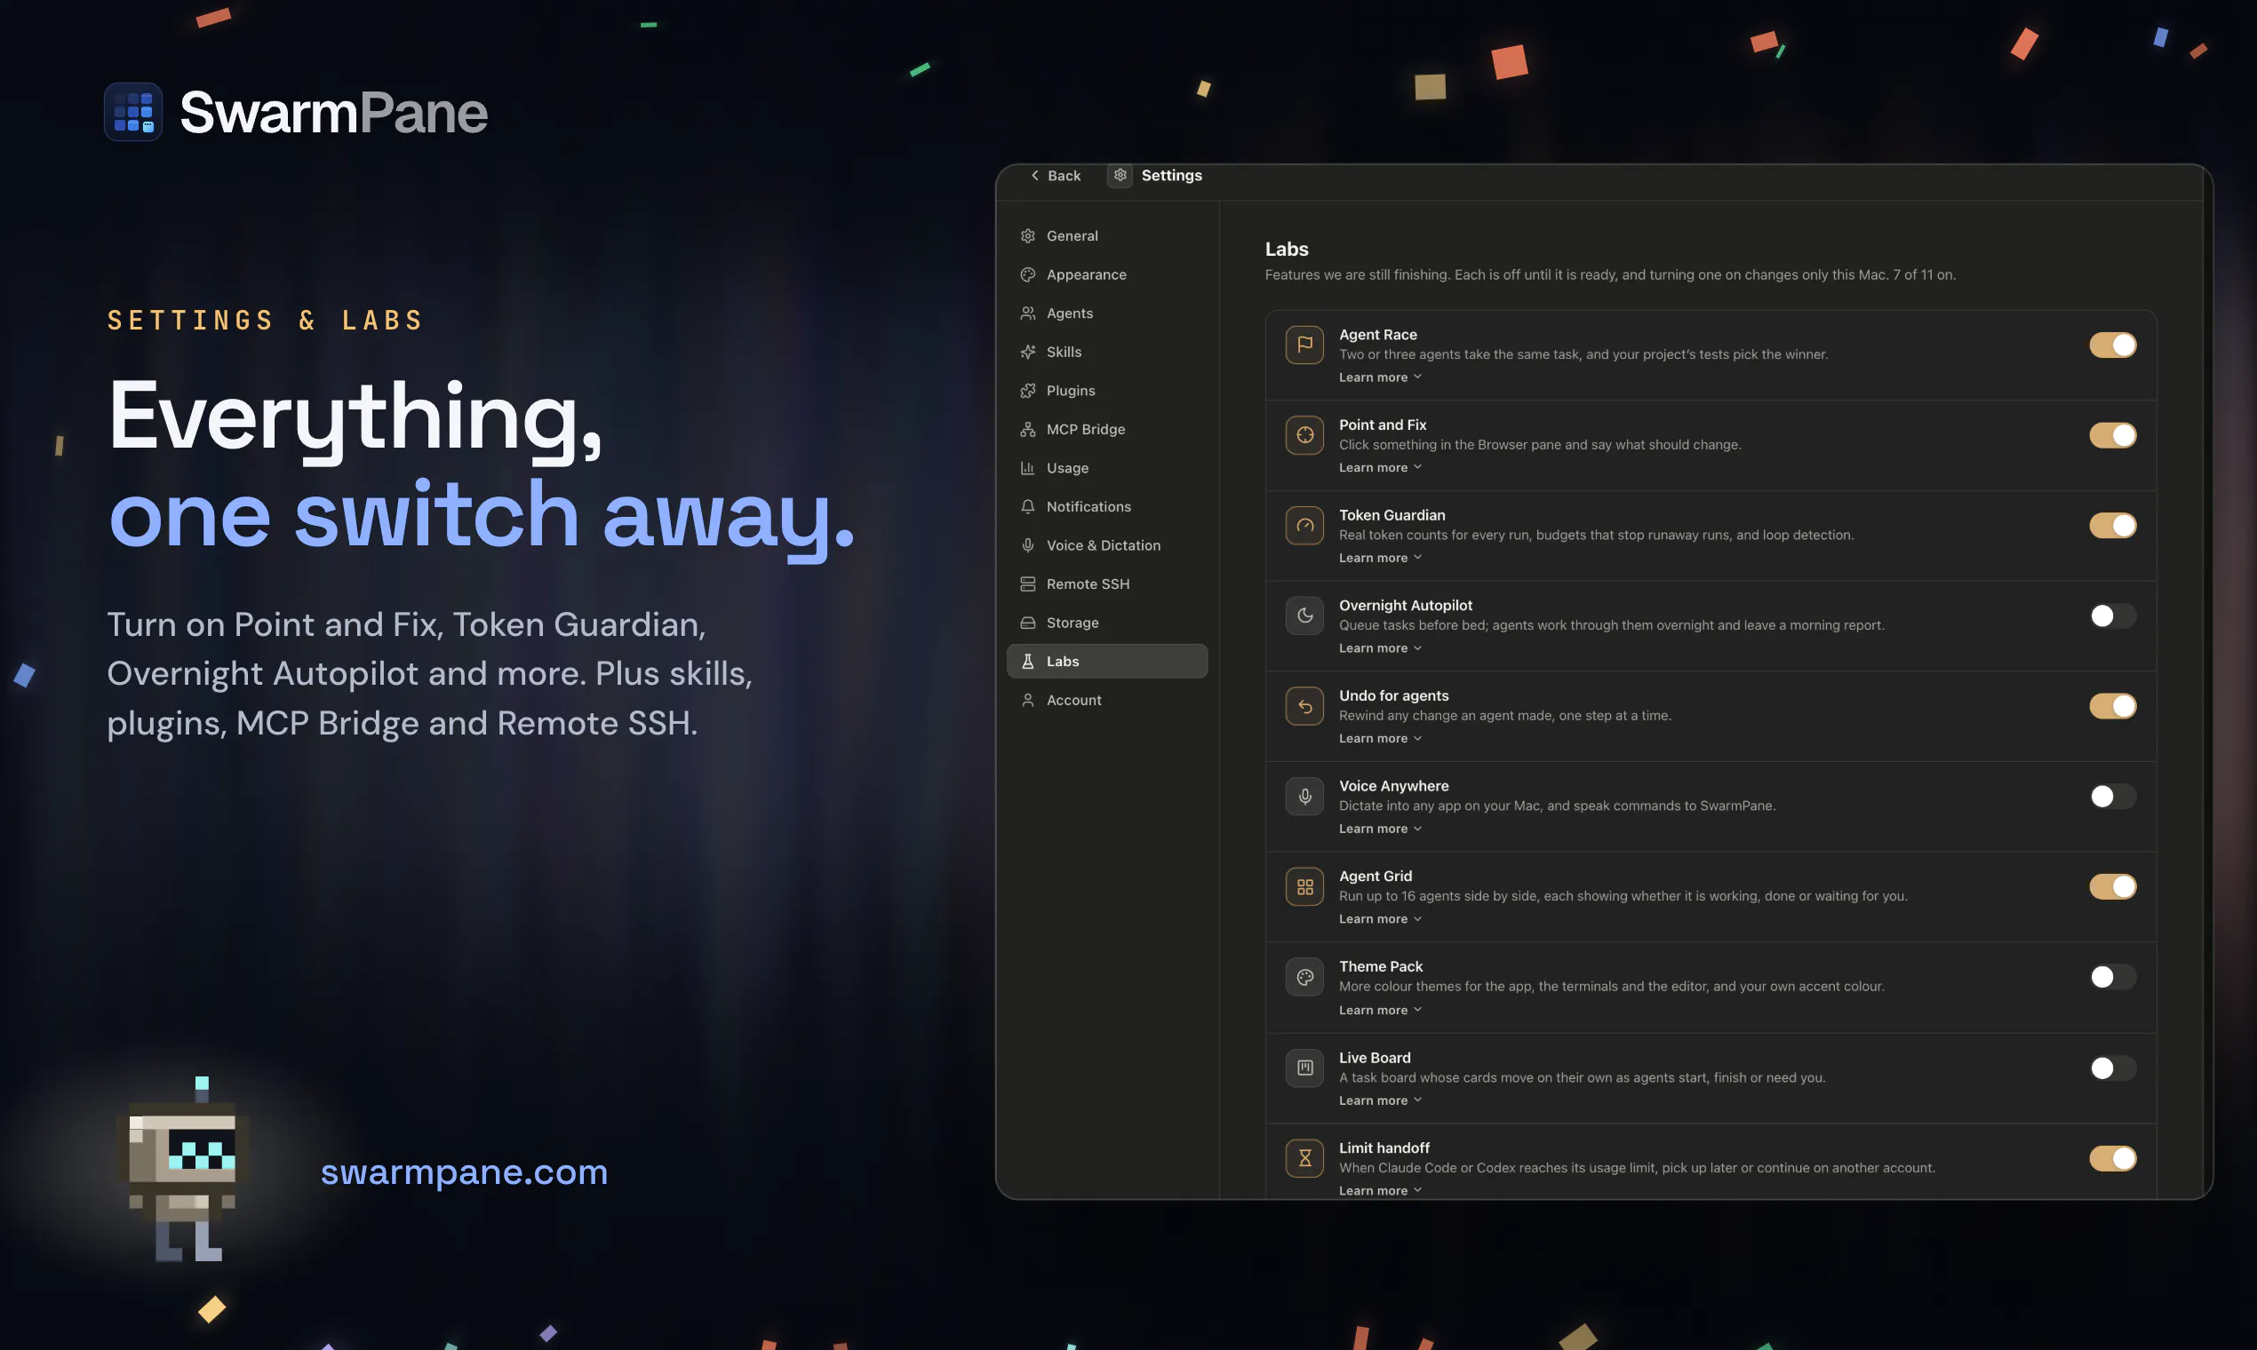2257x1350 pixels.
Task: Select the Usage settings section
Action: [x=1106, y=467]
